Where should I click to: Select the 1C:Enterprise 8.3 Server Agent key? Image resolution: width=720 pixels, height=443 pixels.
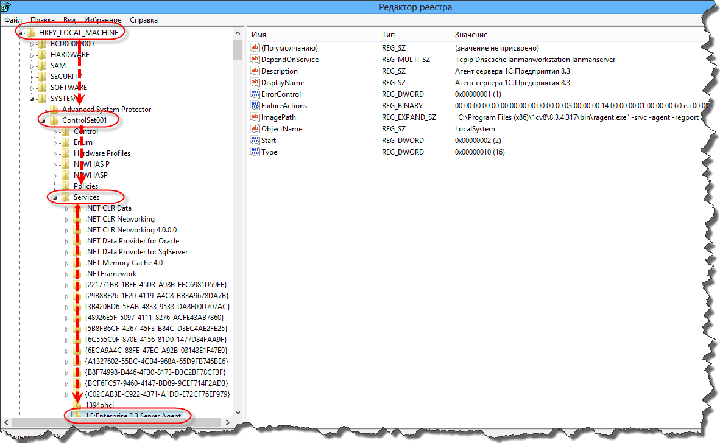pyautogui.click(x=133, y=416)
